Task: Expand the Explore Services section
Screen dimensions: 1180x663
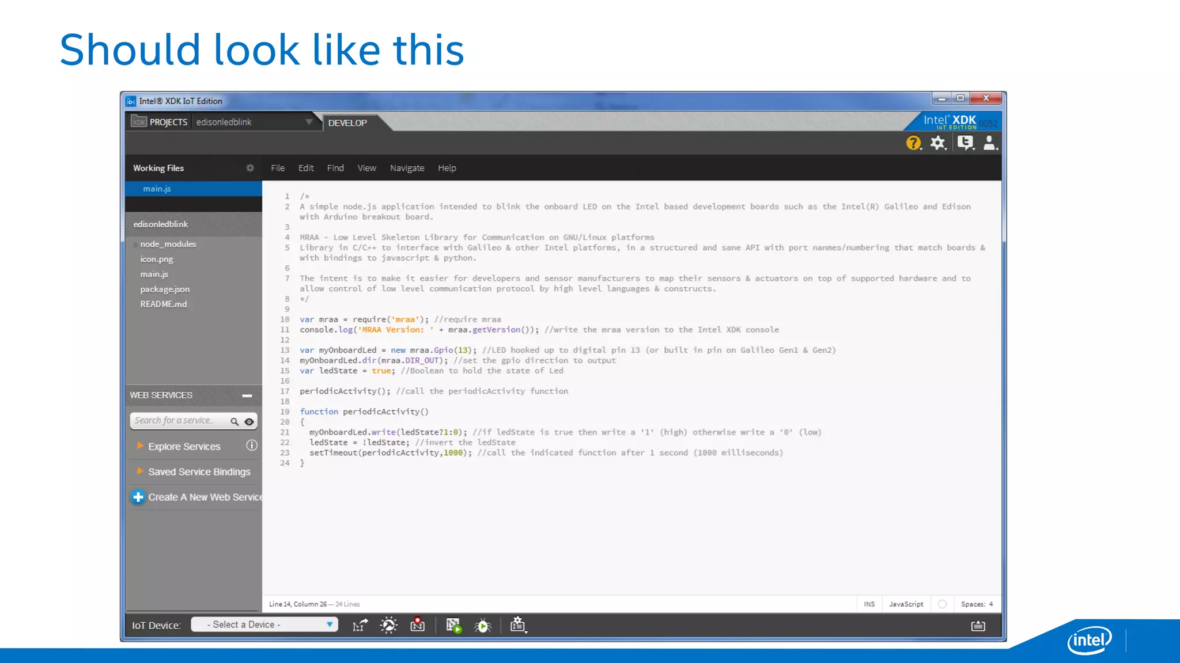Action: [x=184, y=447]
